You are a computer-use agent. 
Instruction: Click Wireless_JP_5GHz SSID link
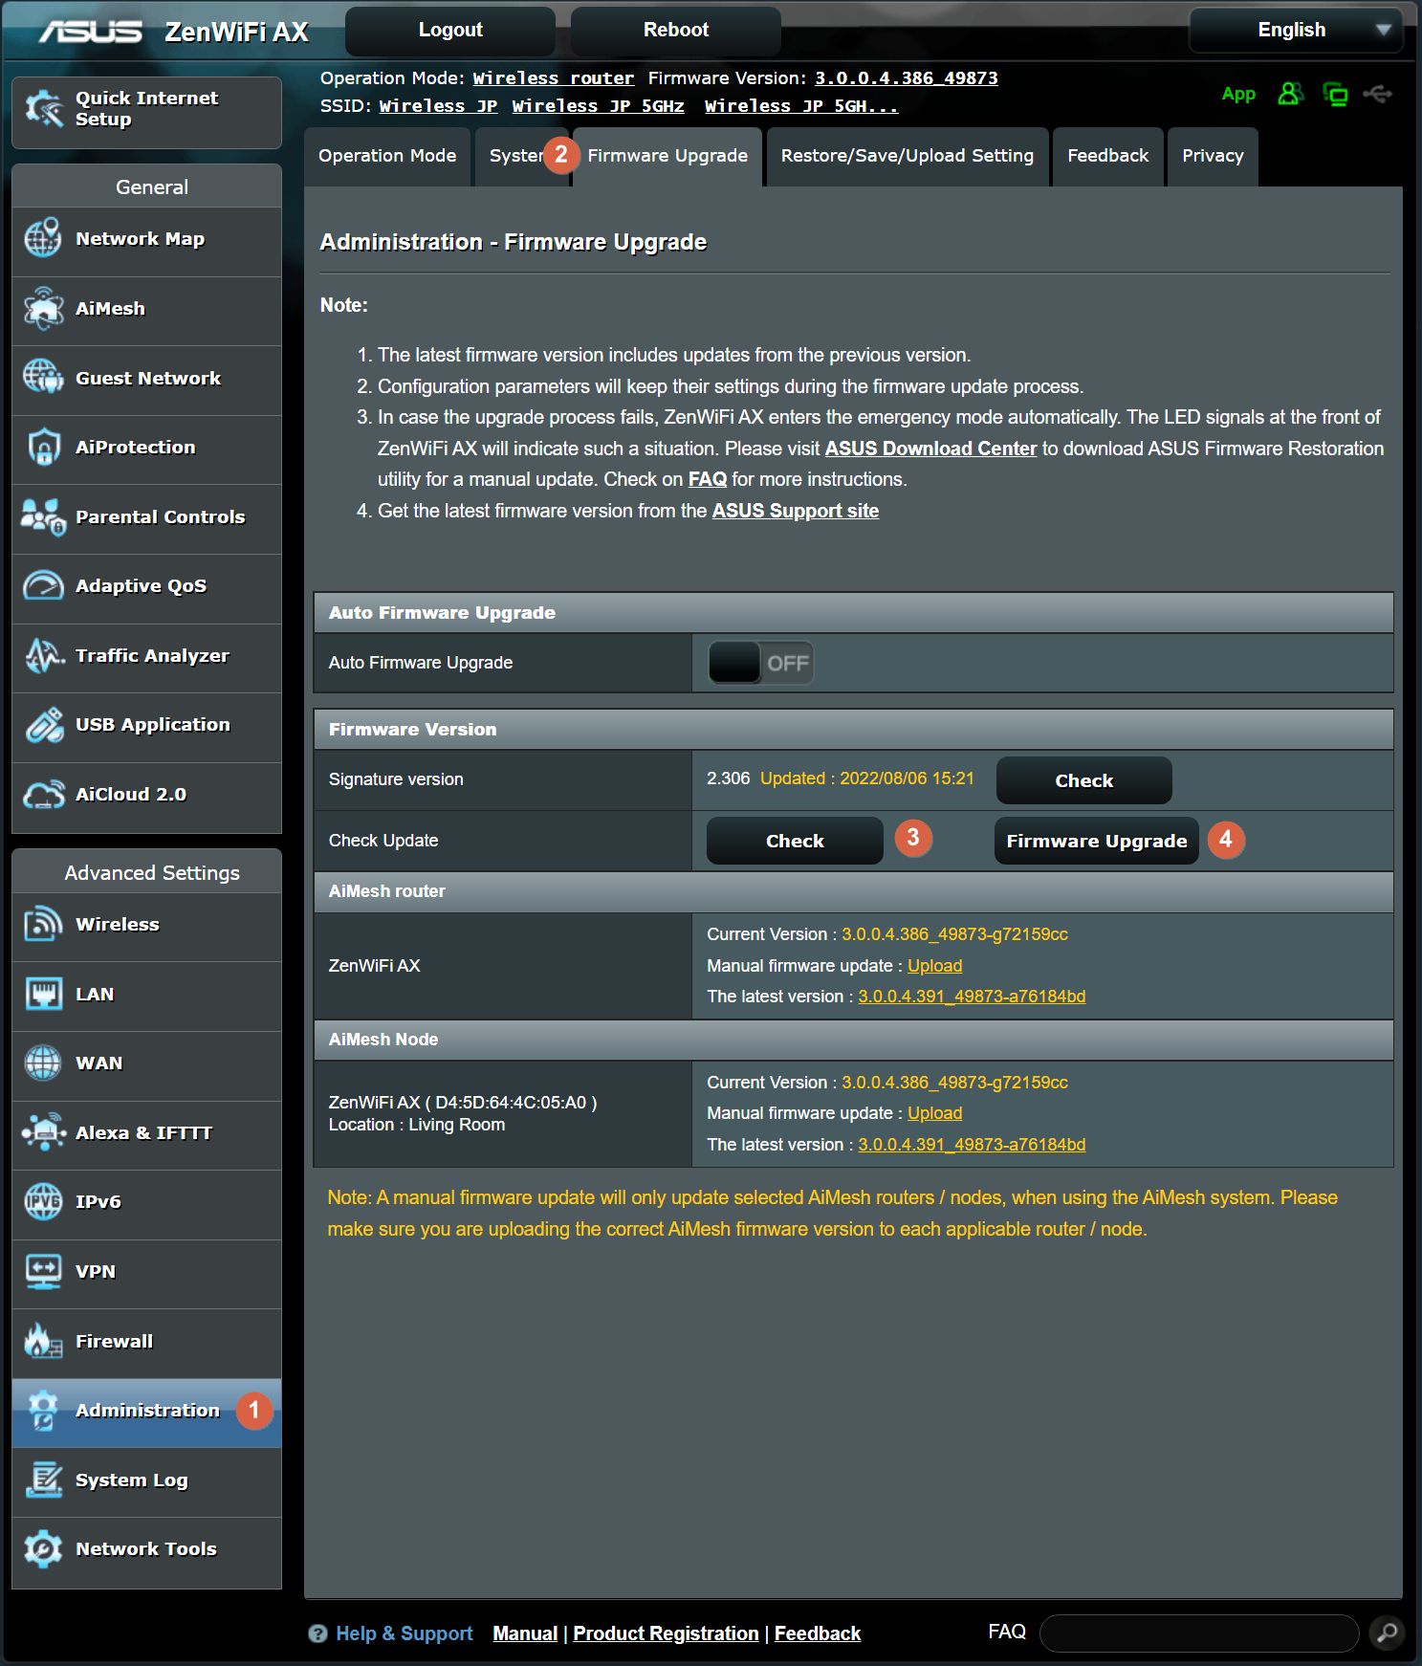[x=598, y=106]
